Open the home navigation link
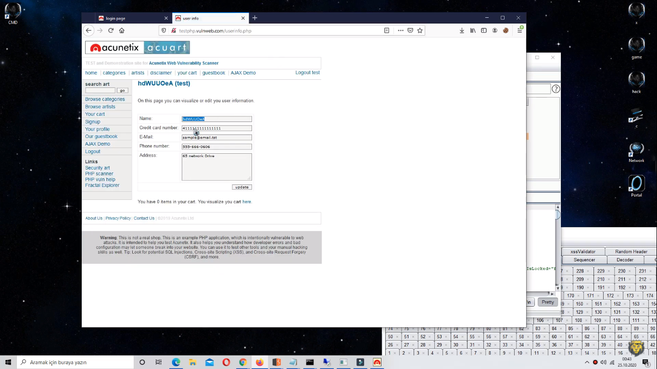 pos(91,73)
